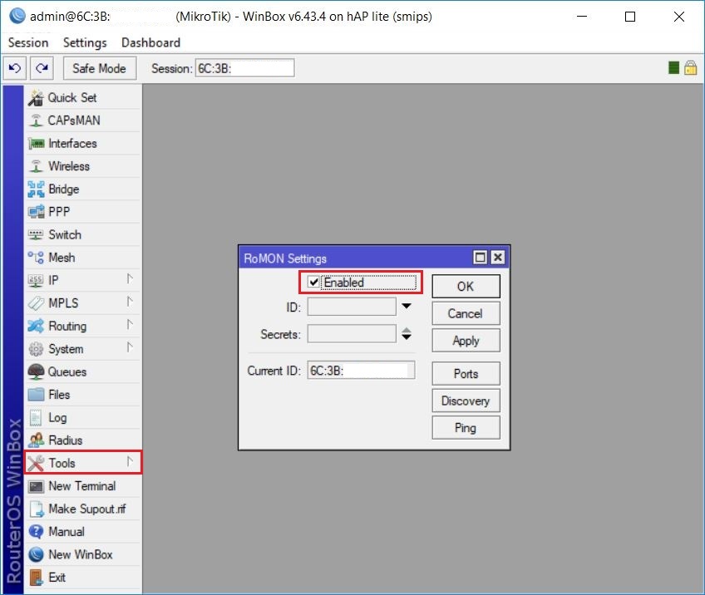Open the CAPsMAN menu entry

83,120
